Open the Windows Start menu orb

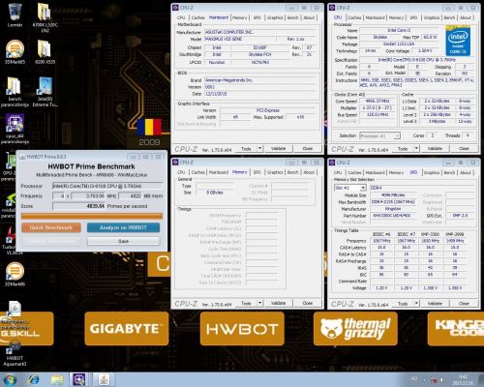pos(10,379)
